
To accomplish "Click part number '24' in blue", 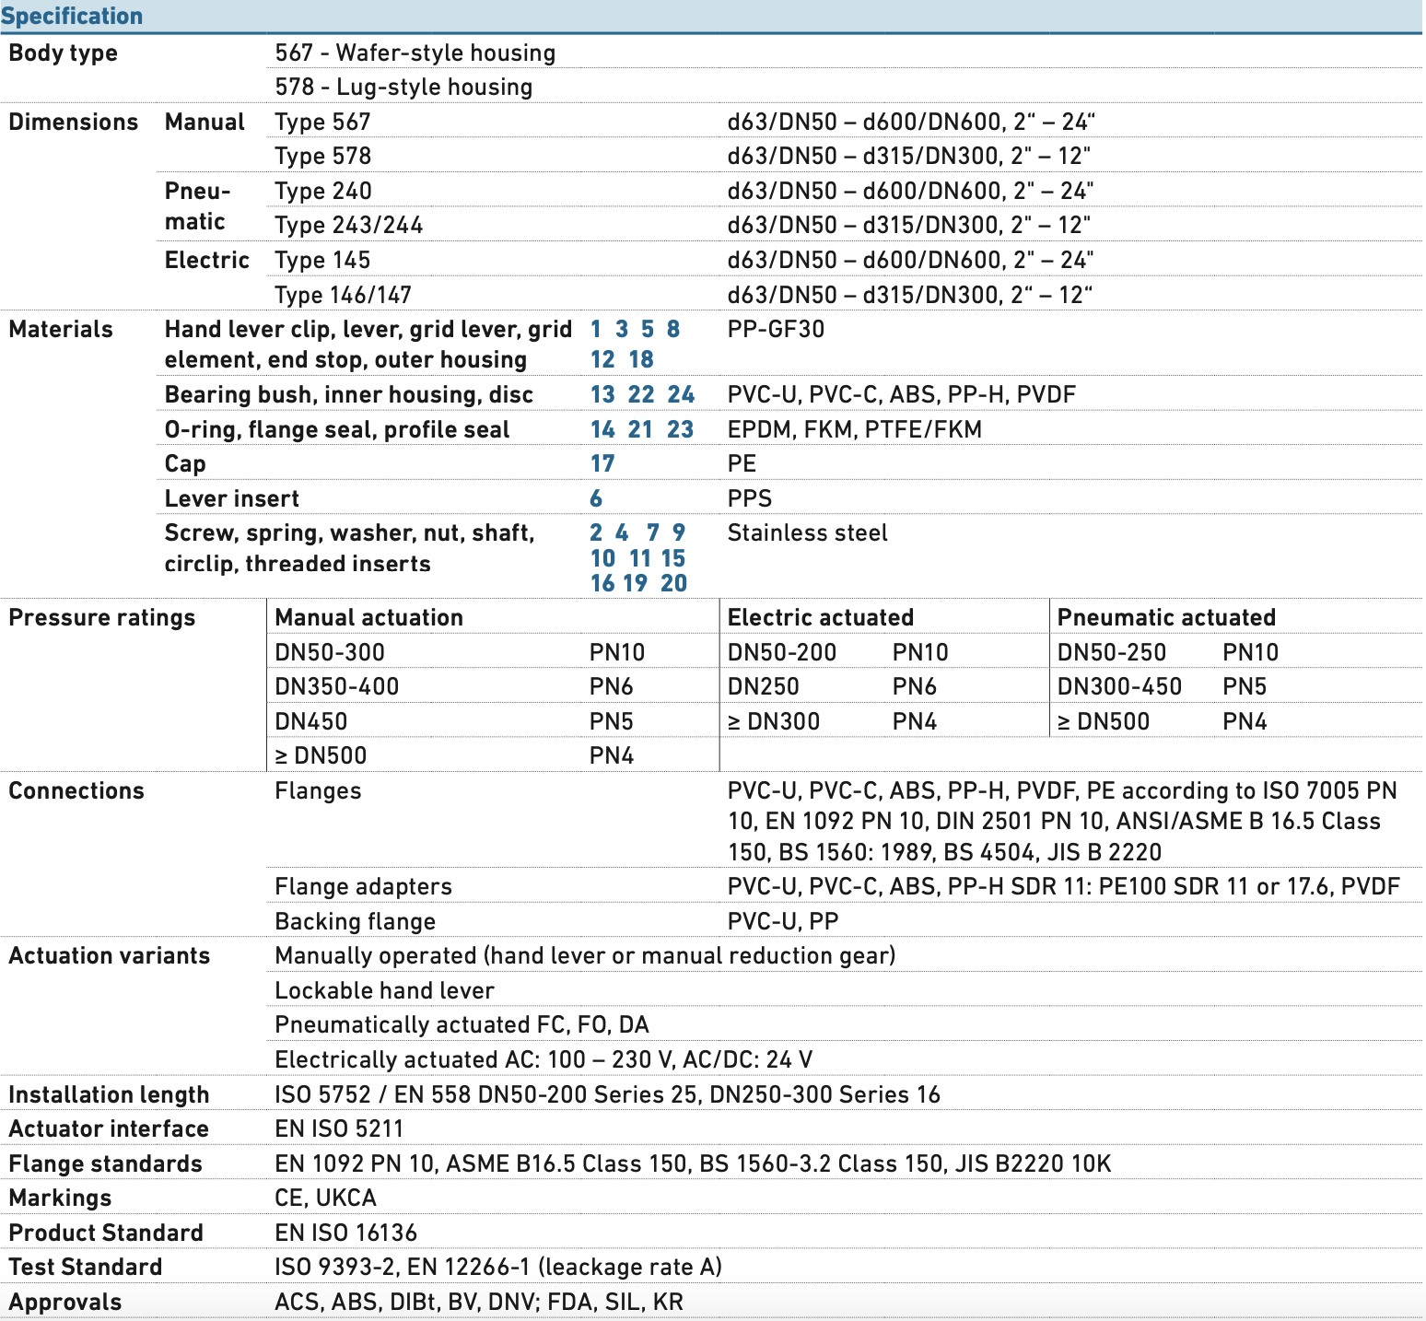I will (681, 394).
